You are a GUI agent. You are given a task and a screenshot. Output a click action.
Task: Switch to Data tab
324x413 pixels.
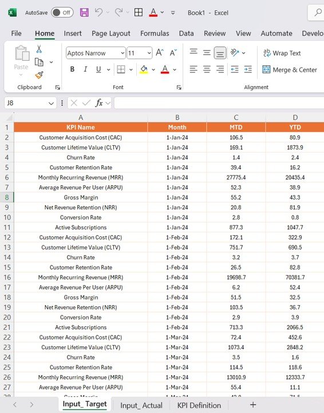click(186, 33)
